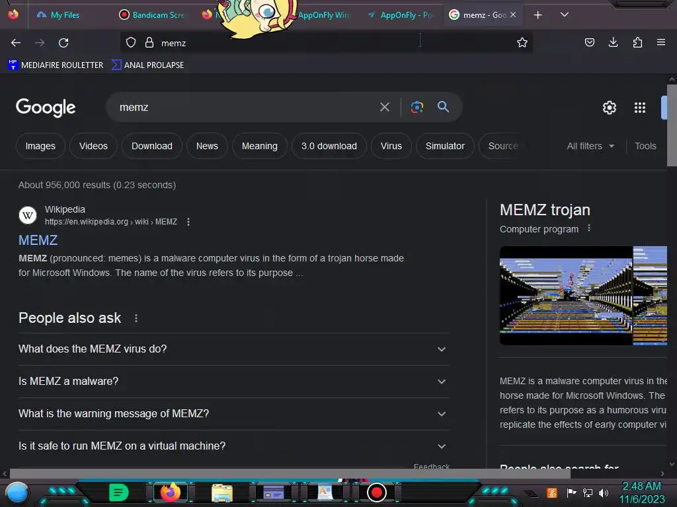Click the padlock site security icon
The height and width of the screenshot is (507, 677).
[x=149, y=43]
